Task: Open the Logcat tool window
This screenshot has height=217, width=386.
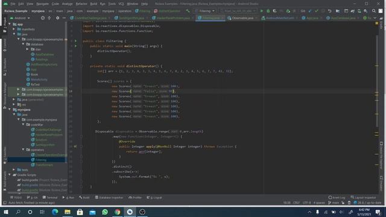Action: [154, 197]
